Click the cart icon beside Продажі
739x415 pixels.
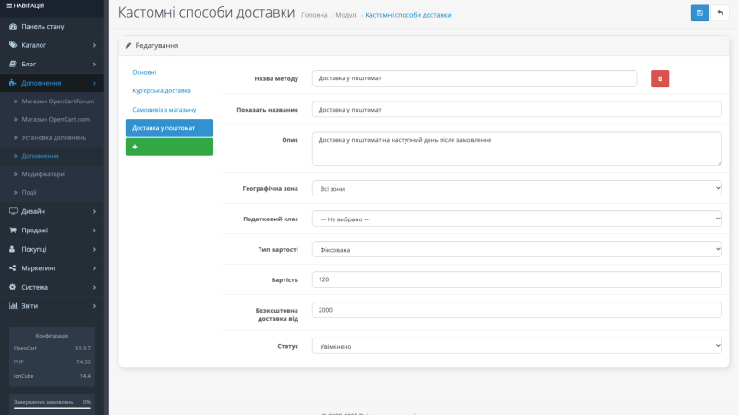click(13, 230)
